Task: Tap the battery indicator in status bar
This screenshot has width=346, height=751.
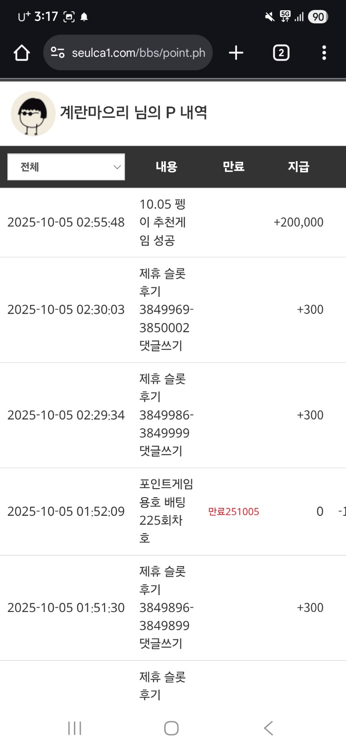Action: [x=318, y=17]
